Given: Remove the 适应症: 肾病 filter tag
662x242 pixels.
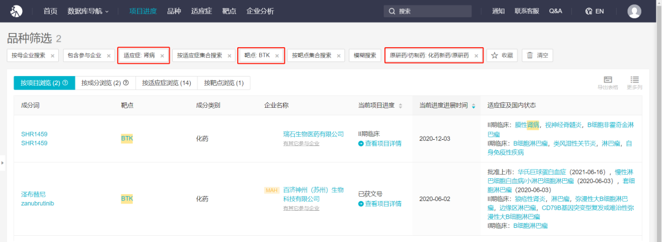Looking at the screenshot, I should 162,56.
